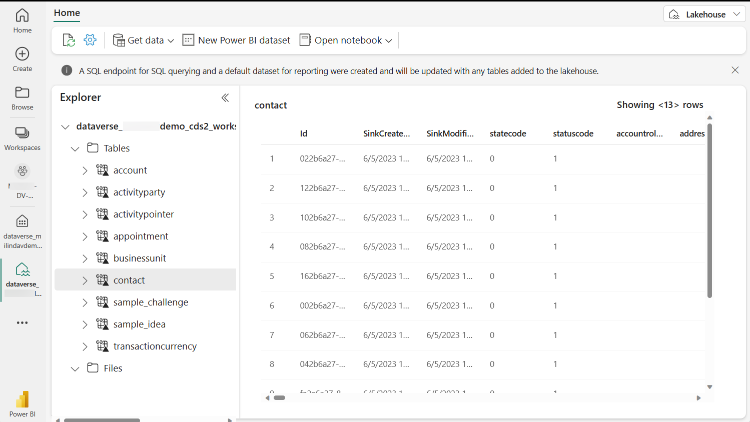Click the accountrol... column header

(x=639, y=133)
